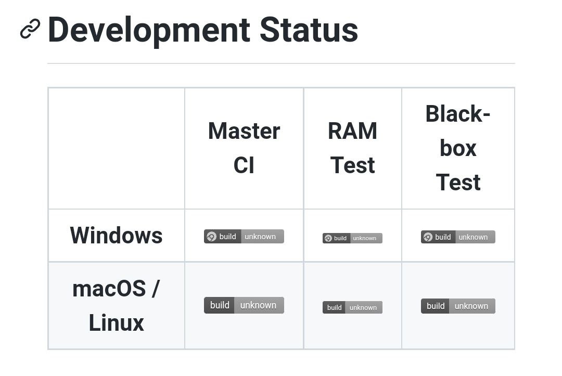Click the RAM Test column header
The image size is (562, 376).
[352, 148]
